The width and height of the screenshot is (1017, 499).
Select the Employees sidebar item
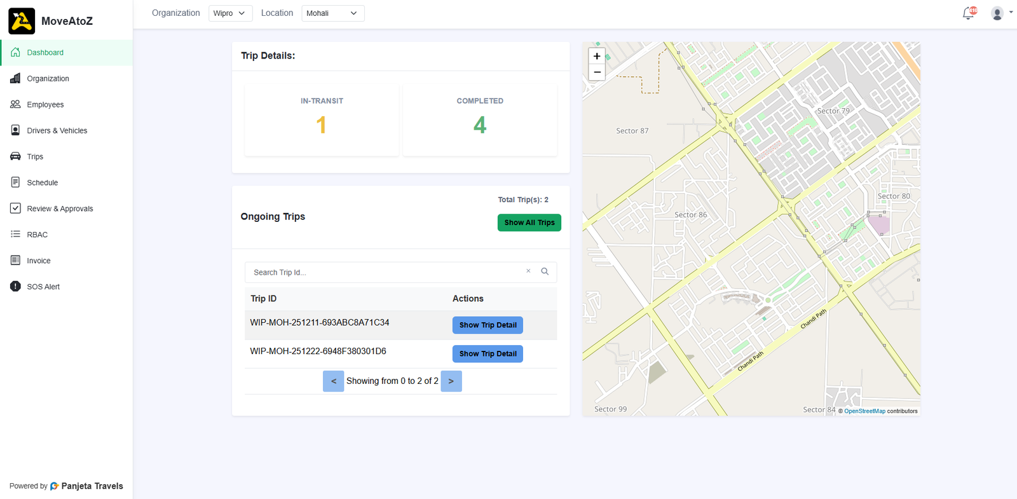pyautogui.click(x=45, y=104)
